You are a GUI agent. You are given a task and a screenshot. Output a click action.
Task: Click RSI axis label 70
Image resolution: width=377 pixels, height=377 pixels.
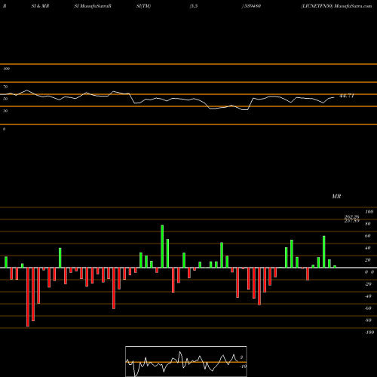click(x=5, y=87)
